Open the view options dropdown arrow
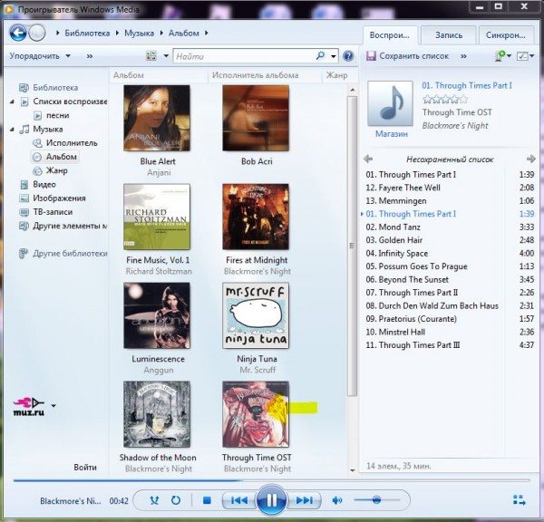 (x=166, y=56)
